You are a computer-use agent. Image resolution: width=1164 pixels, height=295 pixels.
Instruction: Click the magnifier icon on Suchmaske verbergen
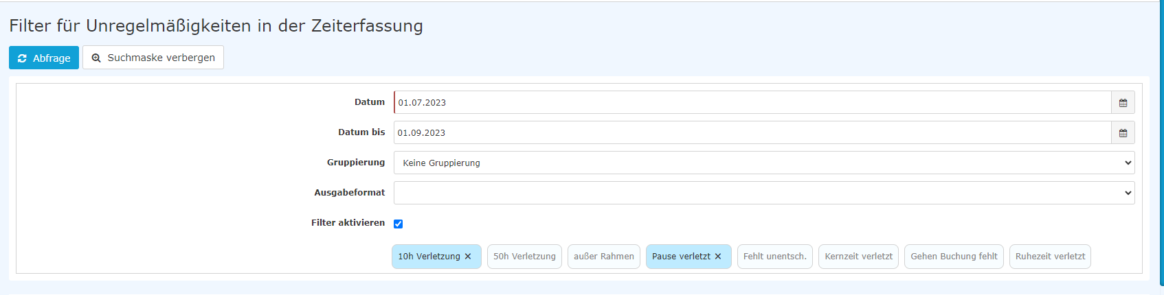tap(96, 58)
